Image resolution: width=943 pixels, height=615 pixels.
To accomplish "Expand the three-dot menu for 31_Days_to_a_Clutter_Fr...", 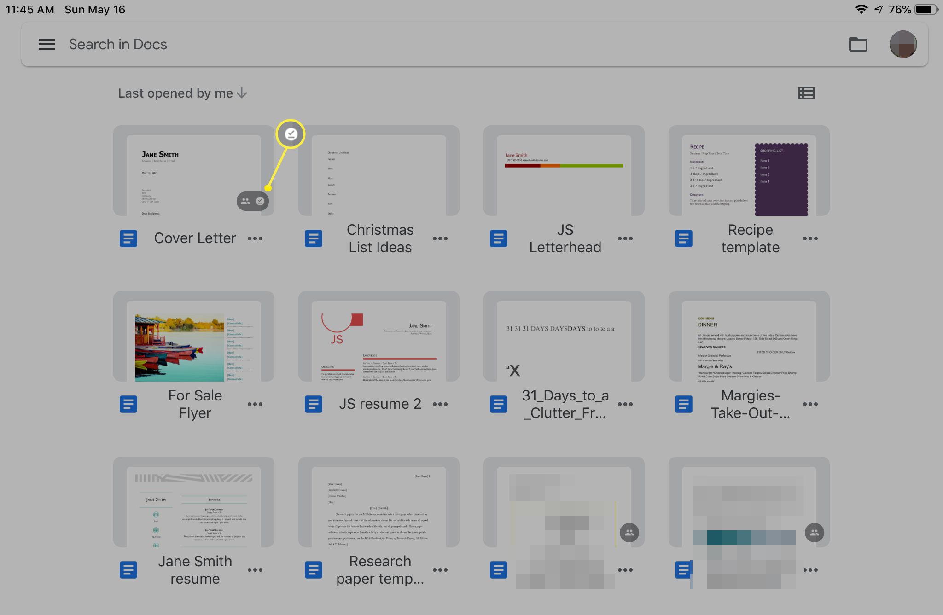I will 625,403.
